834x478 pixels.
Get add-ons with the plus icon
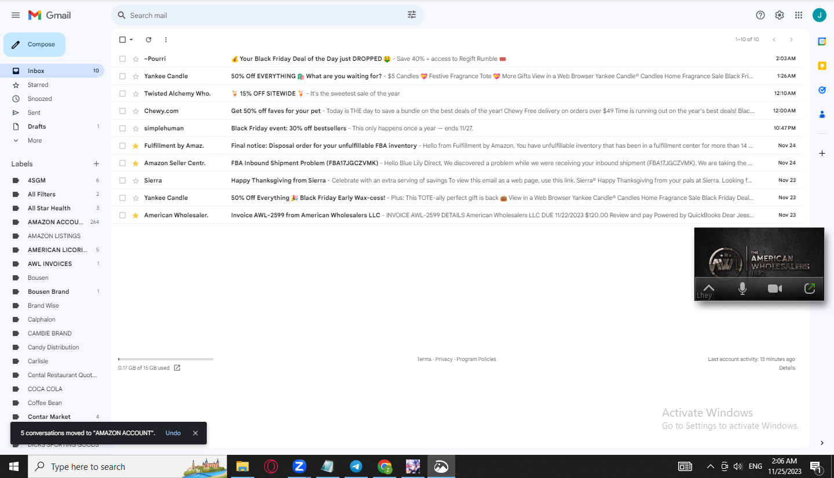(x=822, y=153)
